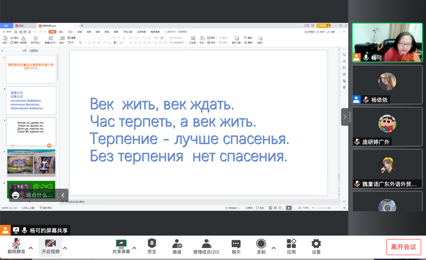Image resolution: width=426 pixels, height=260 pixels.
Task: Open the 应用 apps panel
Action: click(x=291, y=246)
